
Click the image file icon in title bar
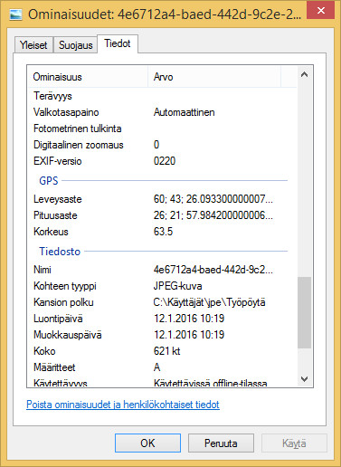click(x=15, y=14)
